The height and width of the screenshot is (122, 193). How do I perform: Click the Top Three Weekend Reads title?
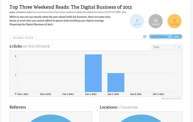[70, 7]
